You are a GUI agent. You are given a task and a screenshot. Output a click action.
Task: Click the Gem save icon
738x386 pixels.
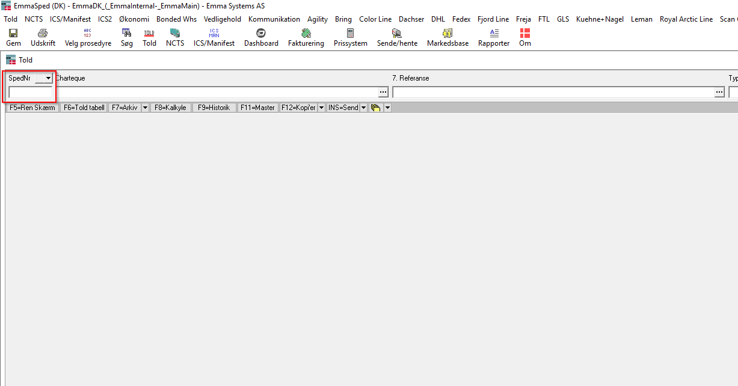[x=13, y=34]
